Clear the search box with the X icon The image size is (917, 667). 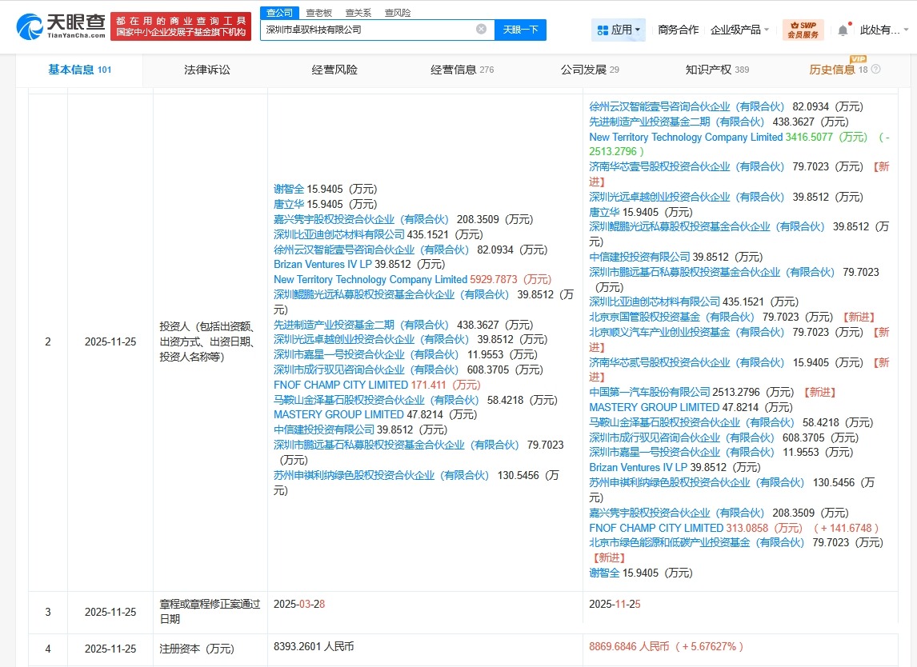(480, 29)
